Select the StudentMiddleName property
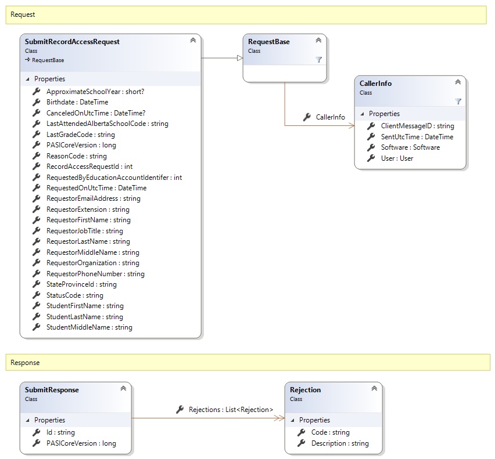The width and height of the screenshot is (495, 459). [x=89, y=327]
